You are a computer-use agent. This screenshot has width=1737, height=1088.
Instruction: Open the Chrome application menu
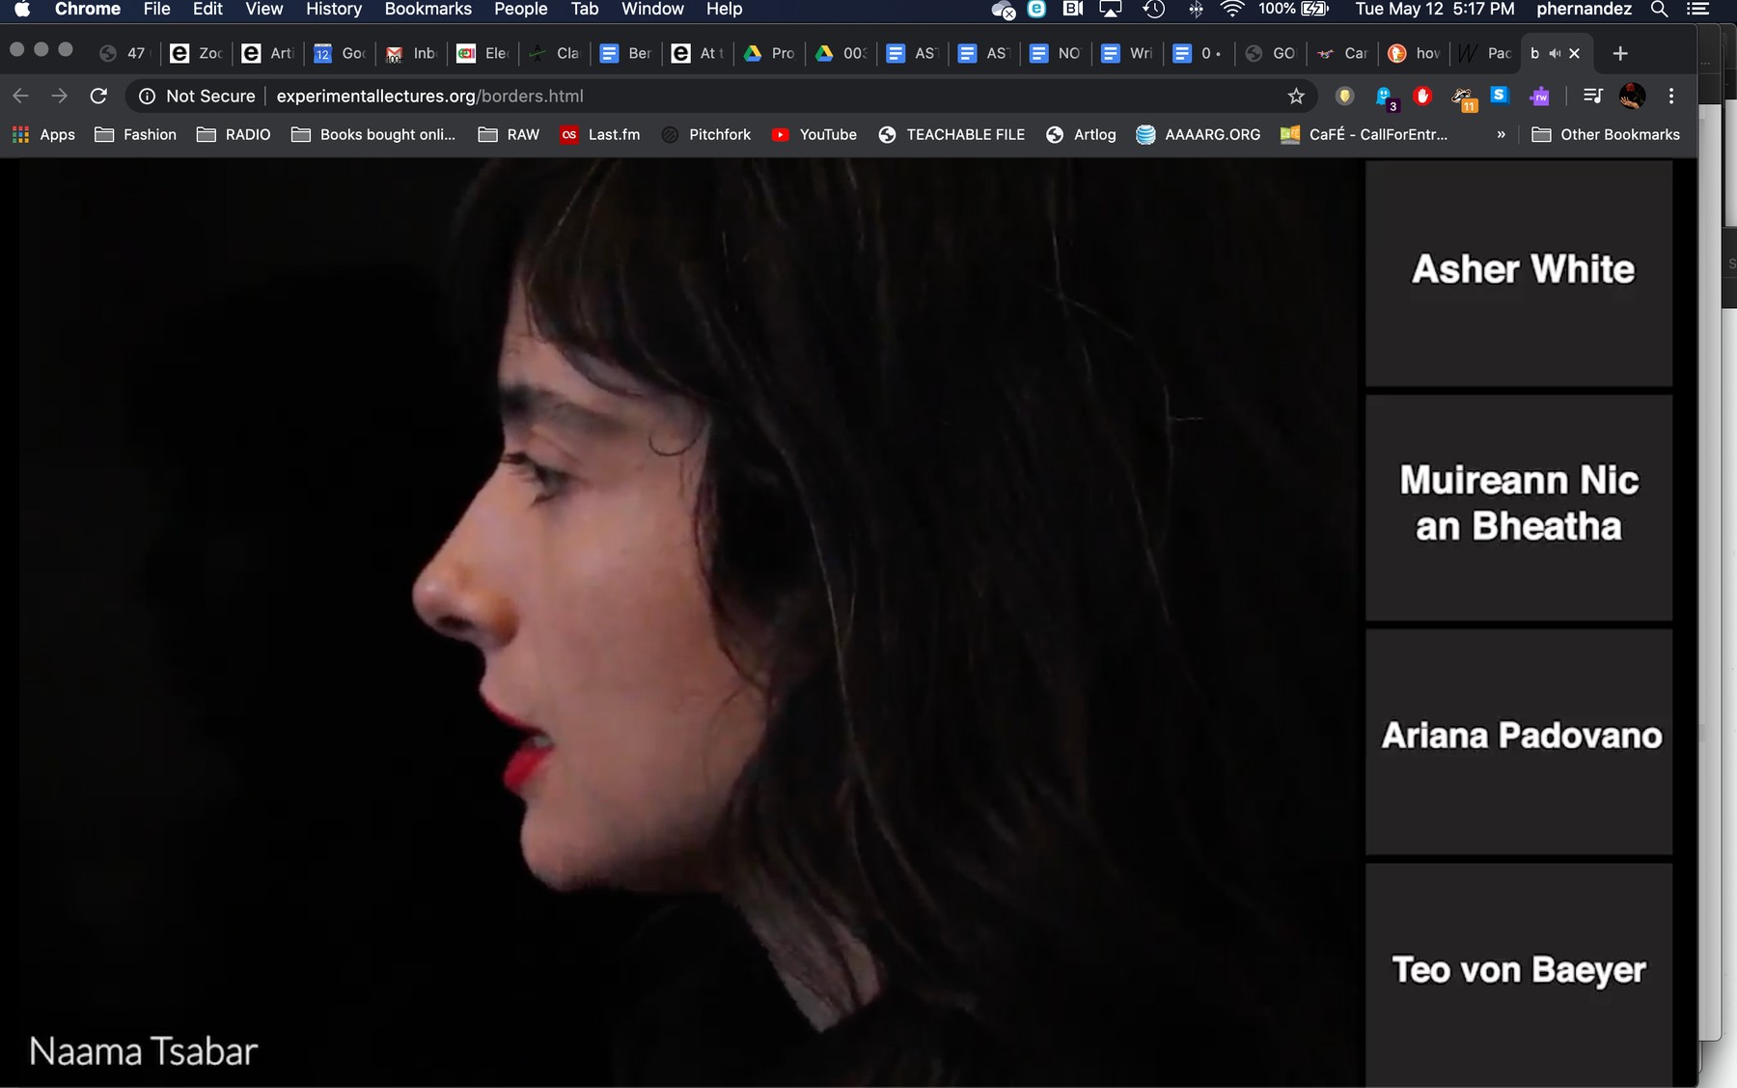pyautogui.click(x=88, y=10)
